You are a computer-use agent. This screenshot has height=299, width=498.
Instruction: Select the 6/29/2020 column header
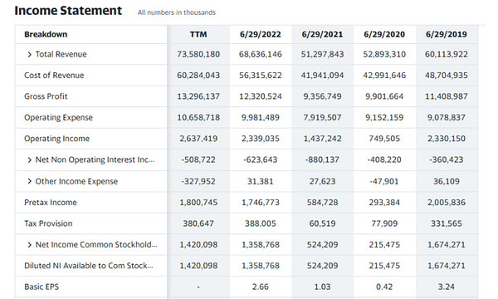(384, 34)
